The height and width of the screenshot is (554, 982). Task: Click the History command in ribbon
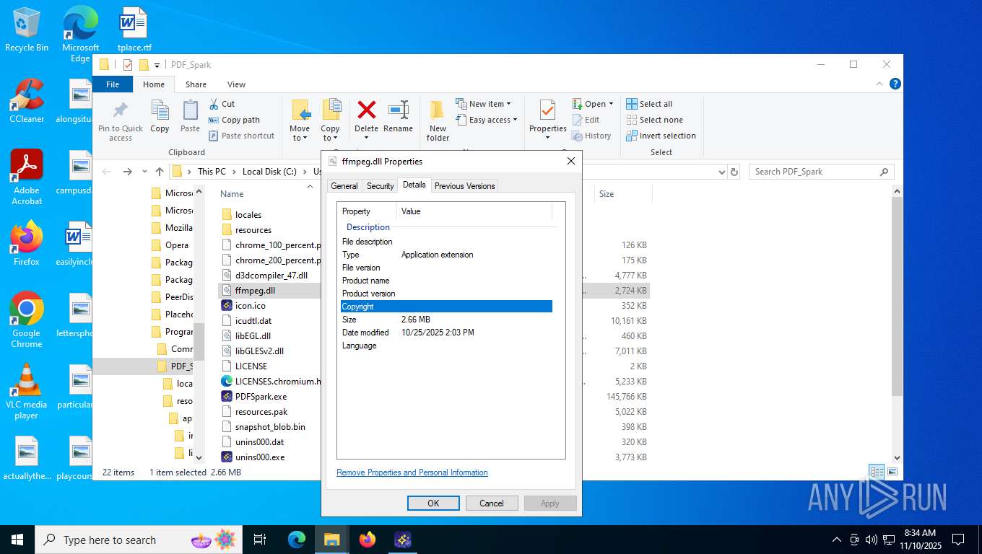pyautogui.click(x=591, y=136)
